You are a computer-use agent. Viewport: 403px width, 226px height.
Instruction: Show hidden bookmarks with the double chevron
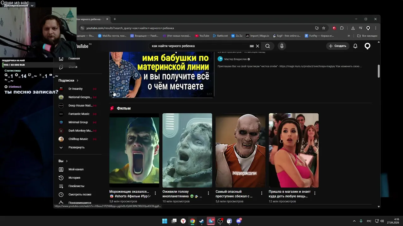click(349, 36)
